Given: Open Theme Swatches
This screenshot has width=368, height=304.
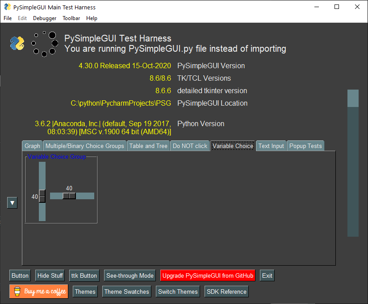Looking at the screenshot, I should pos(127,292).
